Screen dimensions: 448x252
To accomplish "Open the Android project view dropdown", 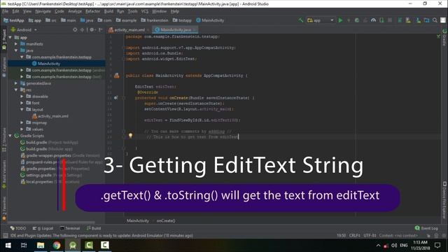I will pyautogui.click(x=24, y=29).
